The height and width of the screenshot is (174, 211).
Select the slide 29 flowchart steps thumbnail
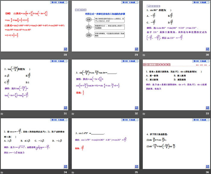(x=105, y=26)
